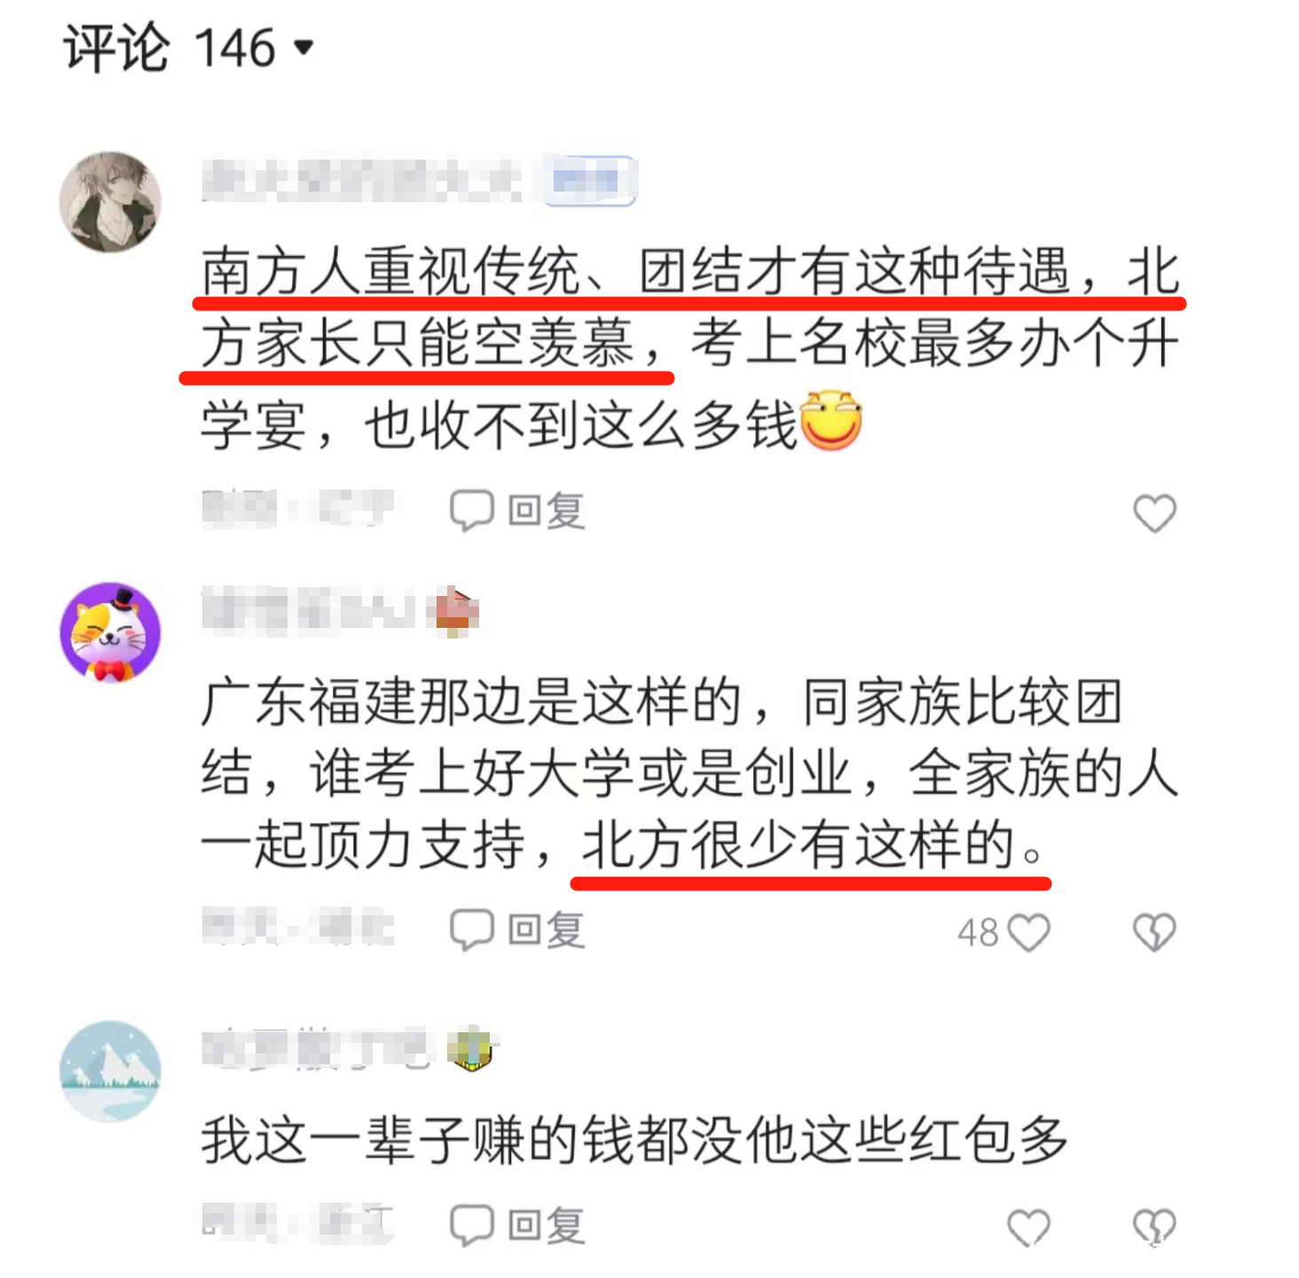1299x1278 pixels.
Task: Open the anime boy avatar profile
Action: 110,202
